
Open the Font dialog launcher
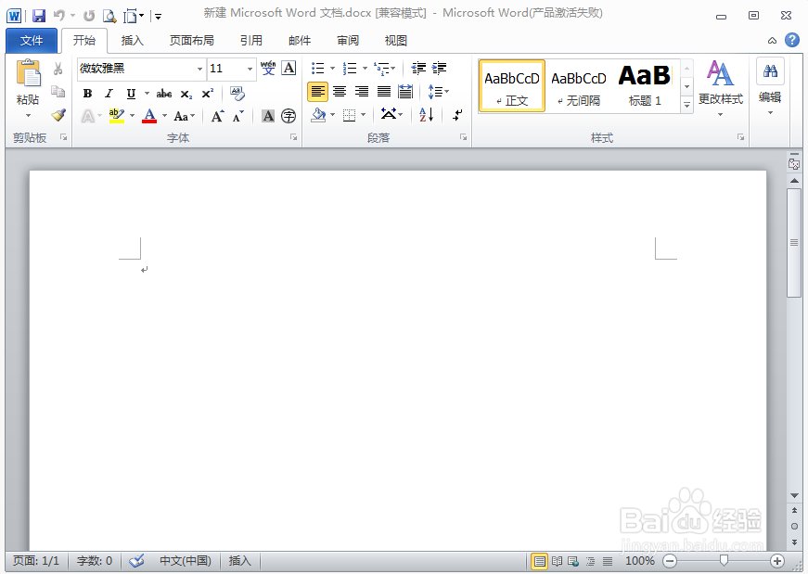coord(293,137)
